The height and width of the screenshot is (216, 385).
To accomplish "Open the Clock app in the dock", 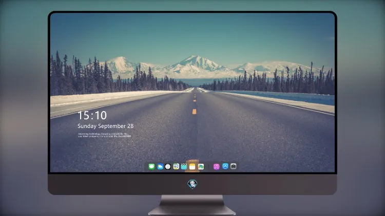I will click(168, 167).
